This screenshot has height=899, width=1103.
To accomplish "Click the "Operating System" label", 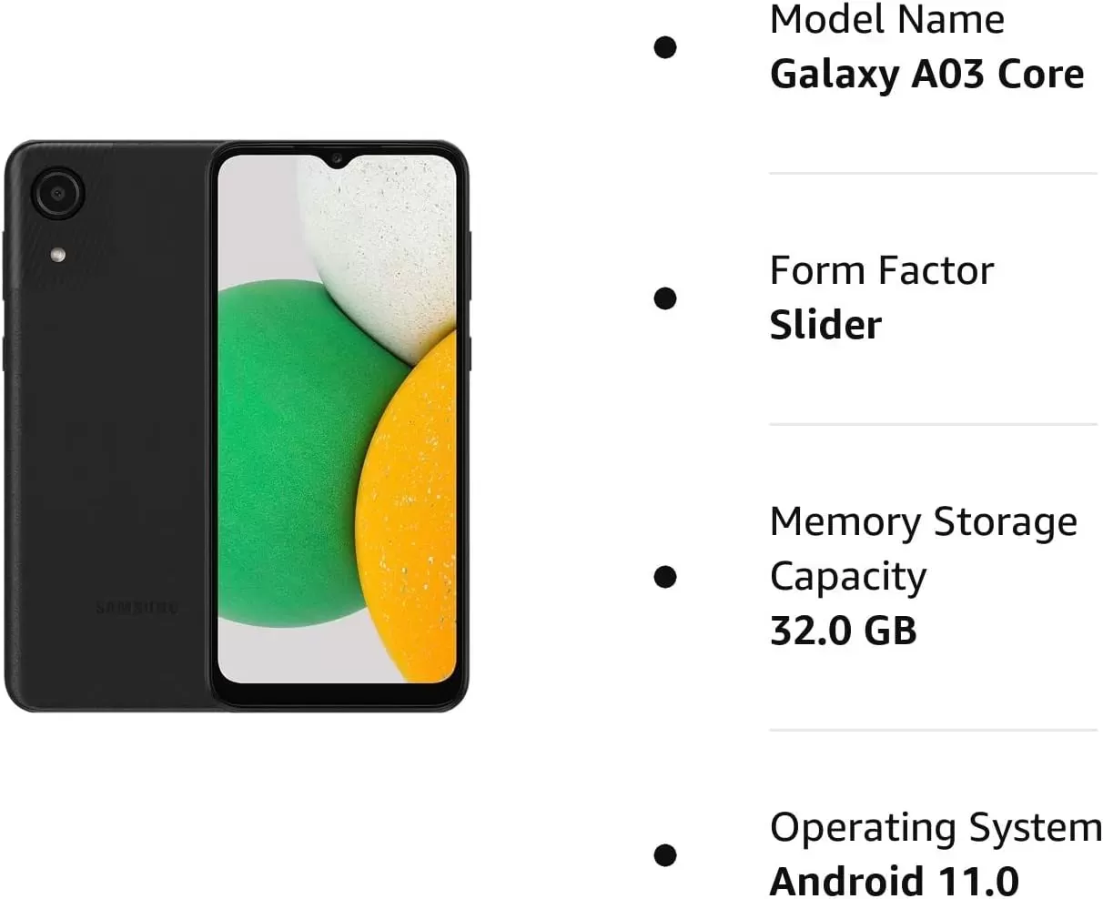I will click(936, 828).
